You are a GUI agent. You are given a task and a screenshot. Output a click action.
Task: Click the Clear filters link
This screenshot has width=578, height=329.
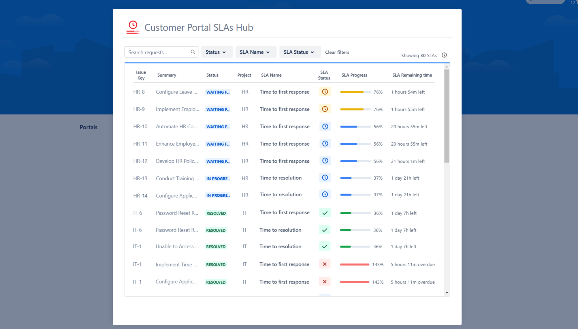337,52
